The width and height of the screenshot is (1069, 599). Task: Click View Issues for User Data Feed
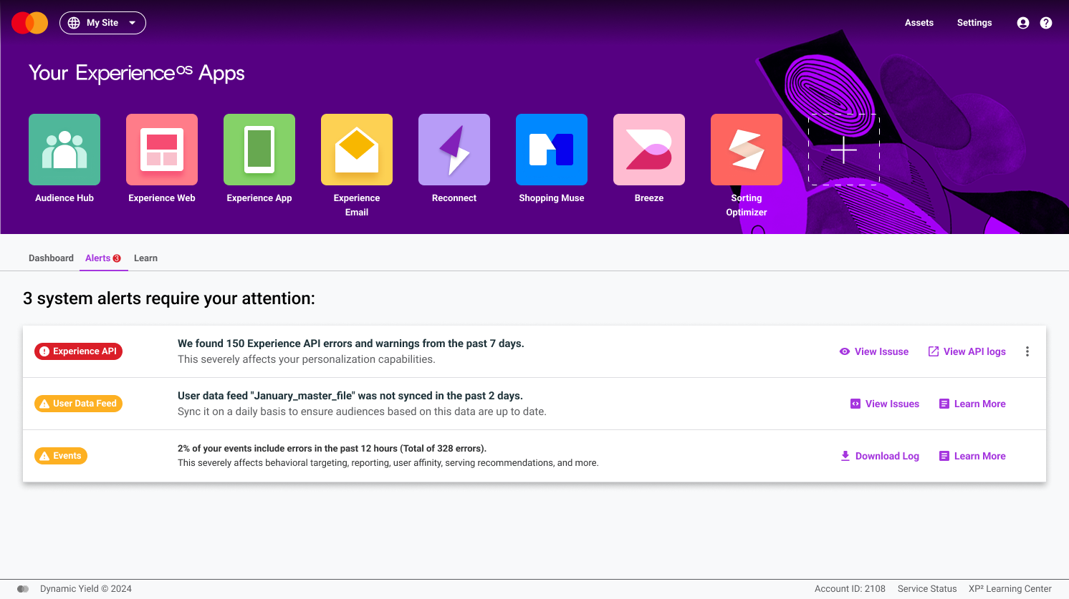(x=885, y=404)
